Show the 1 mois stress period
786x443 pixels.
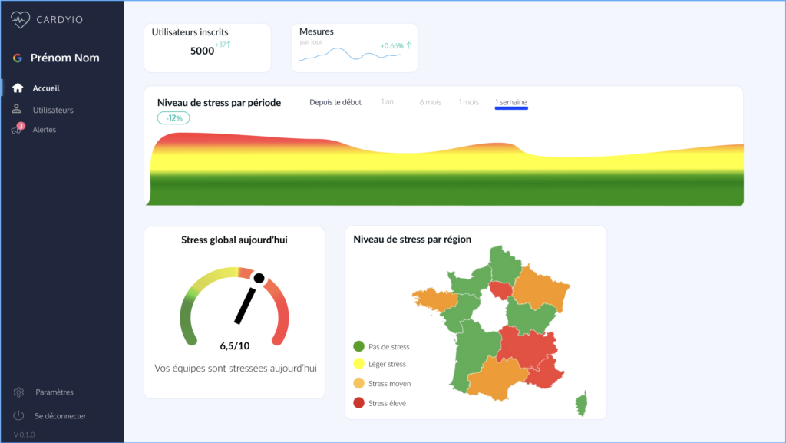click(x=469, y=102)
